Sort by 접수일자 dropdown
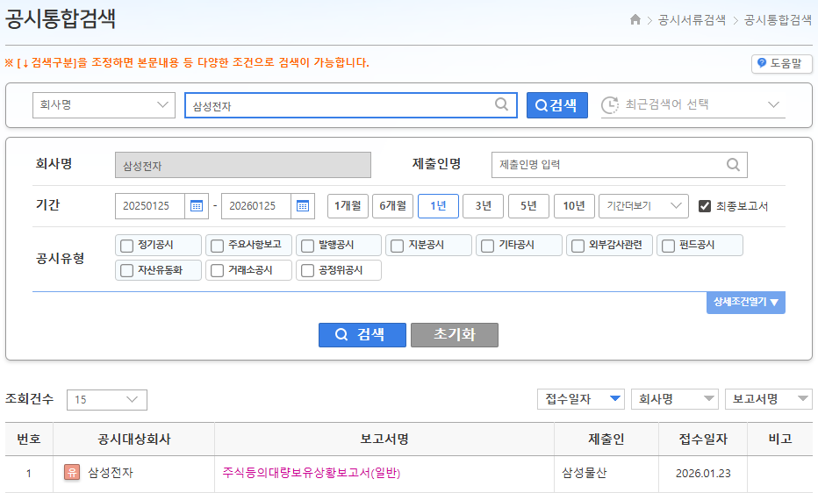The image size is (818, 493). coord(581,399)
